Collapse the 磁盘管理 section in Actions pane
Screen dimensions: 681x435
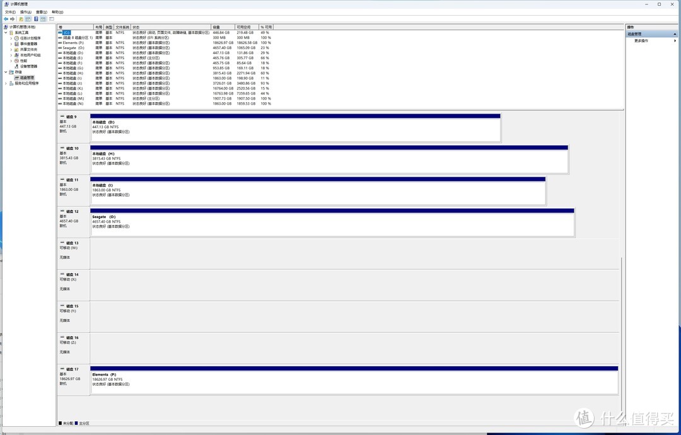pos(675,34)
